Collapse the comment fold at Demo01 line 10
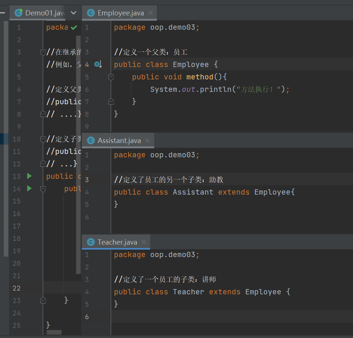The image size is (353, 338). [x=43, y=139]
